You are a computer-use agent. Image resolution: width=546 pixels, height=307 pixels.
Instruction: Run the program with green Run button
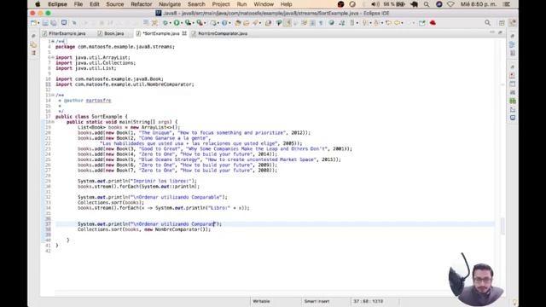177,23
